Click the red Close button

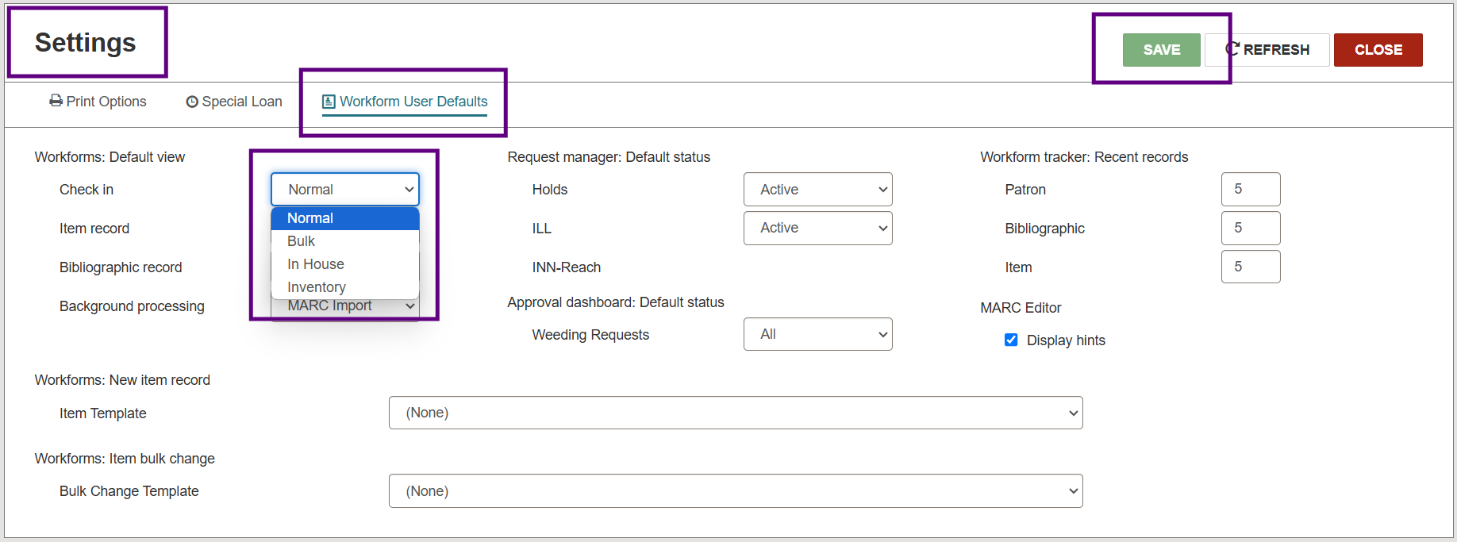coord(1378,50)
